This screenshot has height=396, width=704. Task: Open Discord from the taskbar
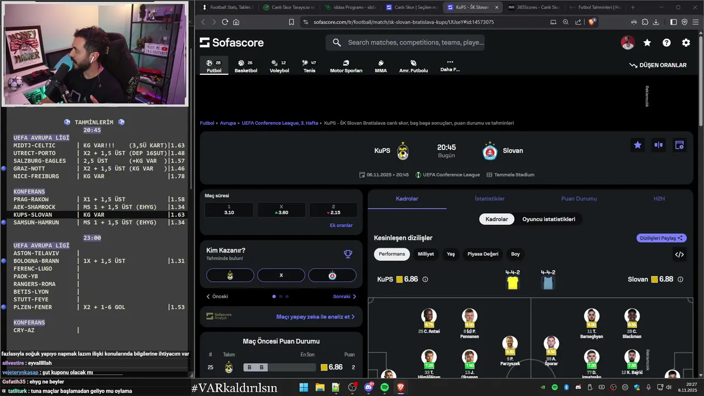(369, 387)
